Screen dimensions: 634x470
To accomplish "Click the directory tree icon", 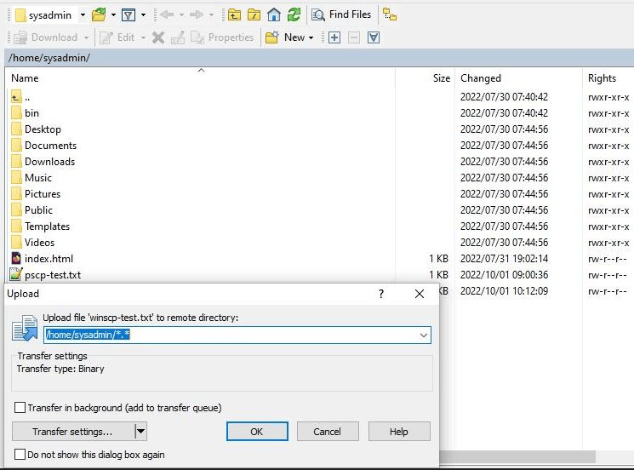I will pos(390,14).
